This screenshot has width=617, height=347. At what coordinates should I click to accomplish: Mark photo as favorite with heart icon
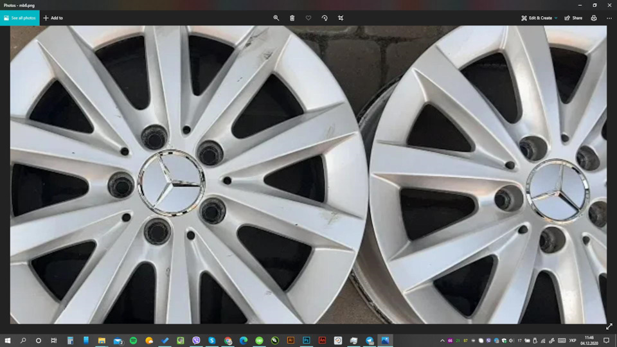click(x=308, y=18)
